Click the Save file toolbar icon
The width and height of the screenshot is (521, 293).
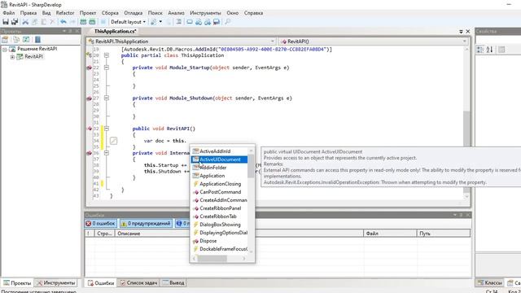[x=6, y=22]
